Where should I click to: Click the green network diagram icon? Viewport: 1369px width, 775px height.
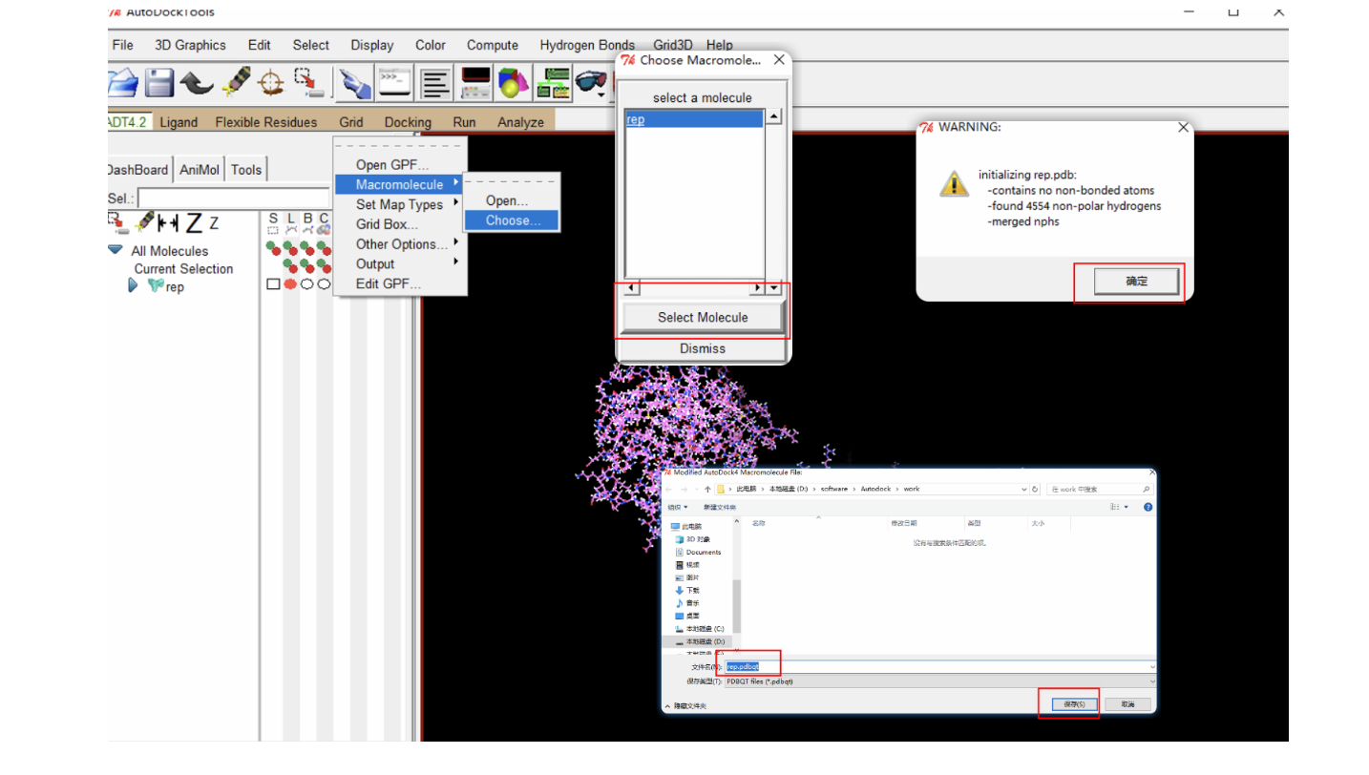pos(553,83)
